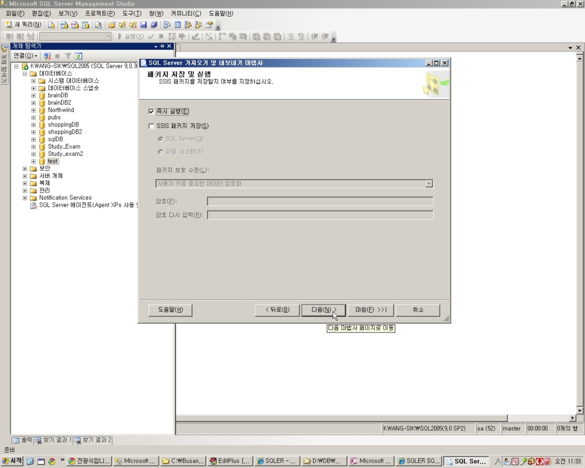Expand the sqlDB database node
Screen dimensions: 585x468
pyautogui.click(x=34, y=139)
